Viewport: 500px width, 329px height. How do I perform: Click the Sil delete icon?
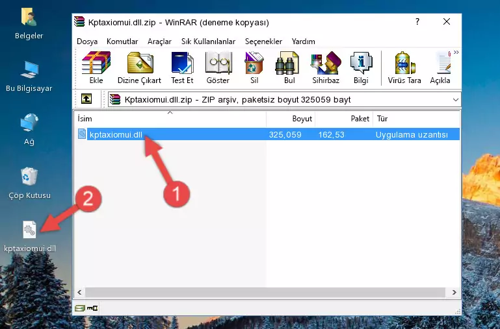[254, 67]
